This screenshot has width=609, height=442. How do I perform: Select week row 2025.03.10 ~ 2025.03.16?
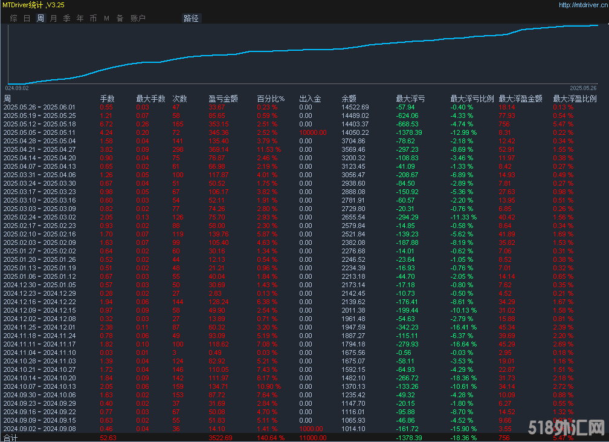pos(304,200)
